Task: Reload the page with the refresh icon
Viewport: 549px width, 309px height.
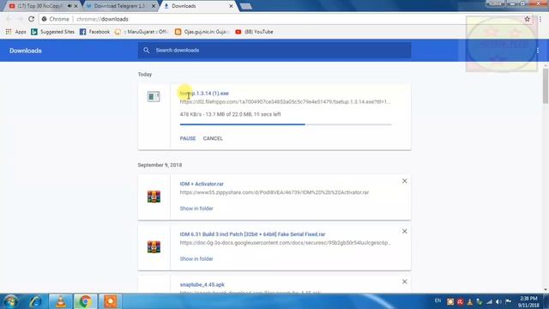Action: pyautogui.click(x=31, y=19)
